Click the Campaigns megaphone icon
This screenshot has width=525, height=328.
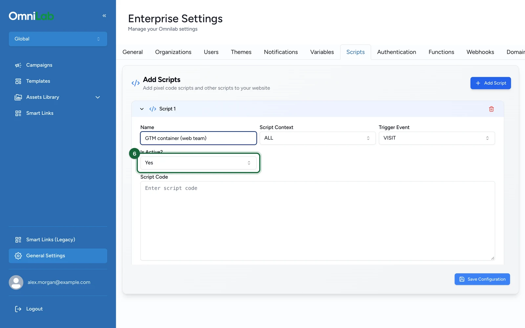click(x=18, y=65)
